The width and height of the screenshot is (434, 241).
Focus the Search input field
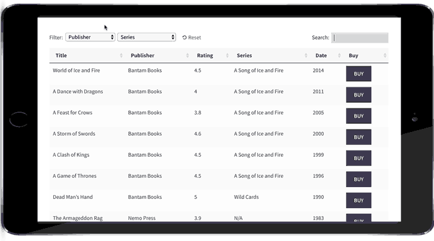tap(360, 38)
